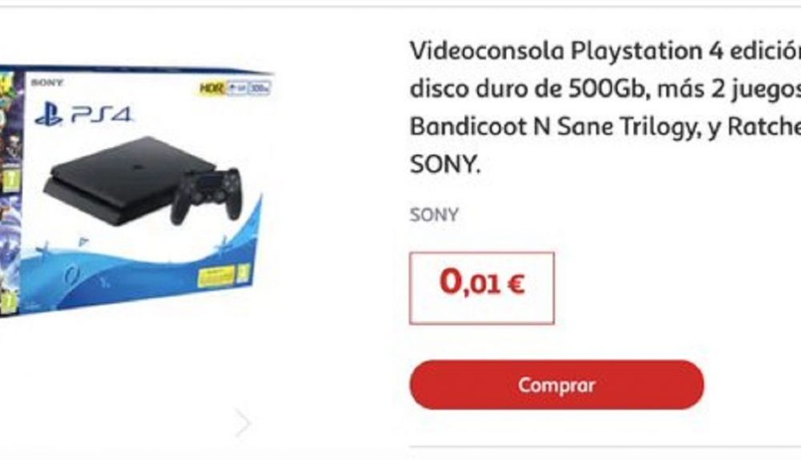Screen dimensions: 801x460
Task: Click the PlayStation symbol logo on box
Action: click(x=49, y=114)
